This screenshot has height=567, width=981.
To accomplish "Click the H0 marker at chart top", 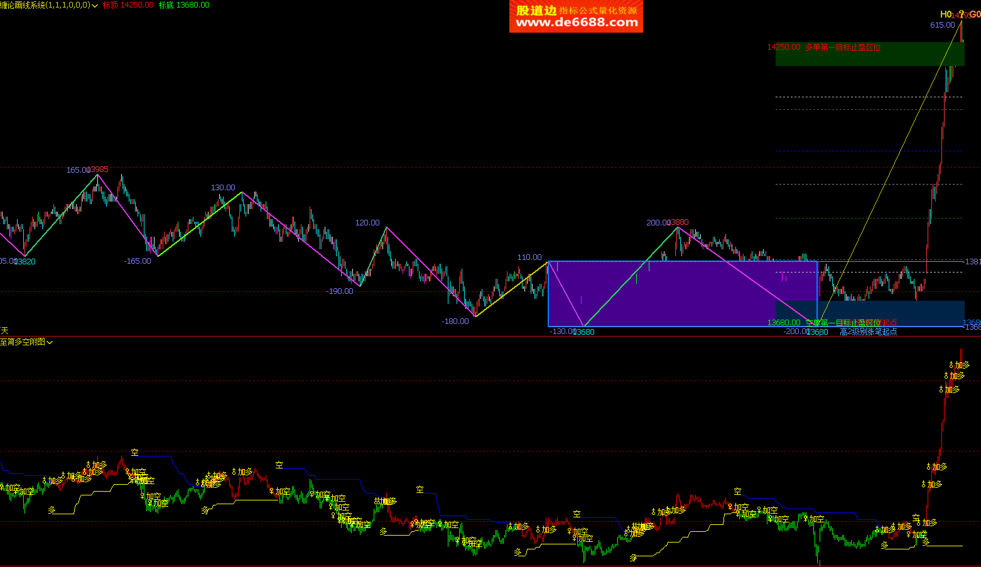I will point(945,14).
